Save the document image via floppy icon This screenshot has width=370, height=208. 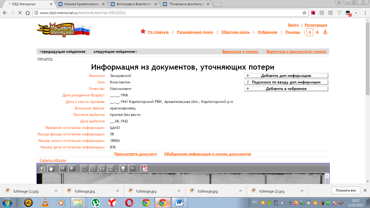[123, 168]
